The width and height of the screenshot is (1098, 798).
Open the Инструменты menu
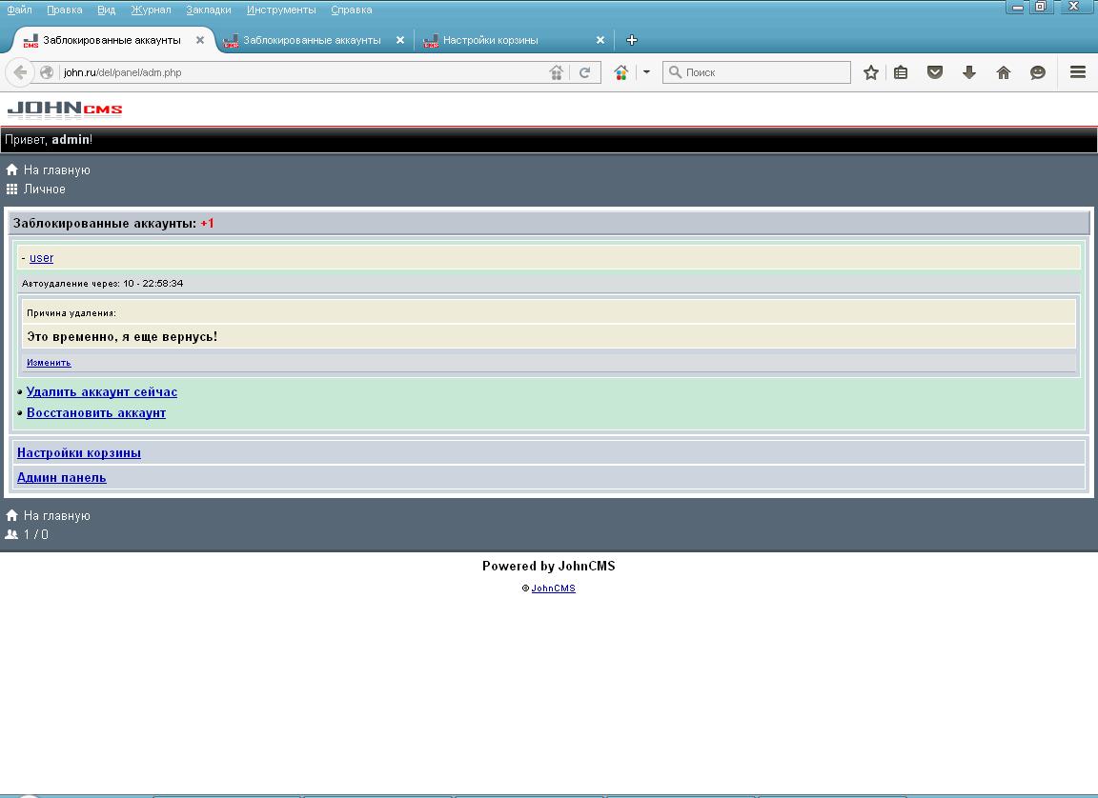[x=281, y=10]
